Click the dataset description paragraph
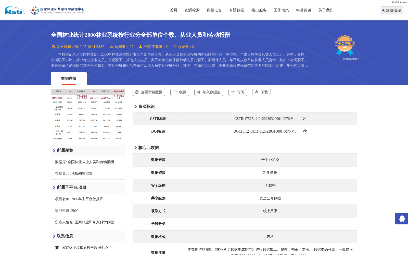The width and height of the screenshot is (408, 255). (x=180, y=60)
